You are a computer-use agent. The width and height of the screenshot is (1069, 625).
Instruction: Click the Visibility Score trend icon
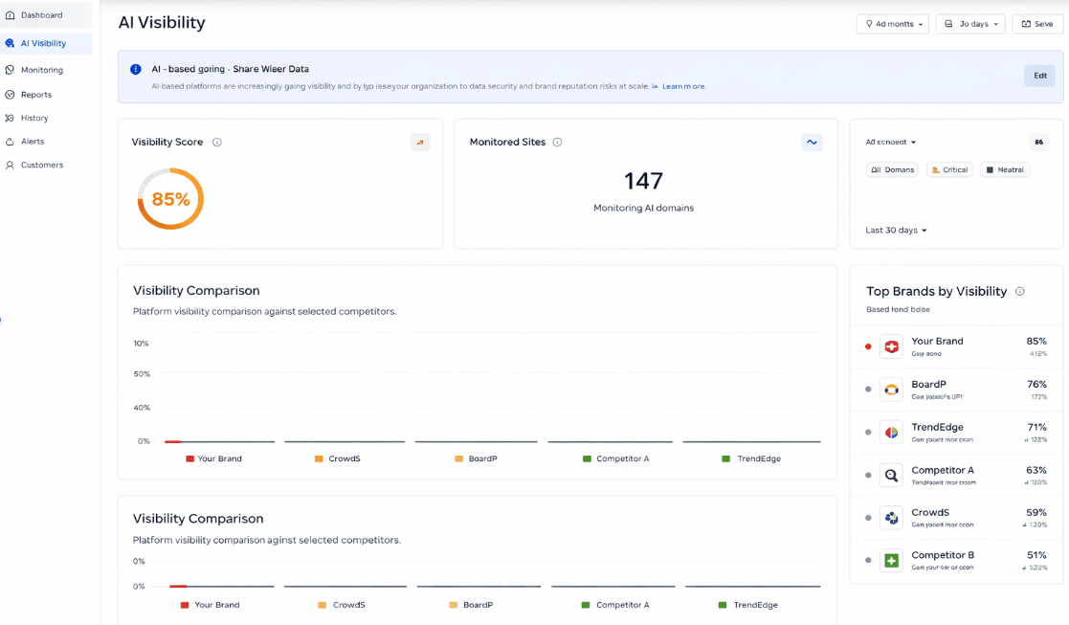[x=420, y=142]
